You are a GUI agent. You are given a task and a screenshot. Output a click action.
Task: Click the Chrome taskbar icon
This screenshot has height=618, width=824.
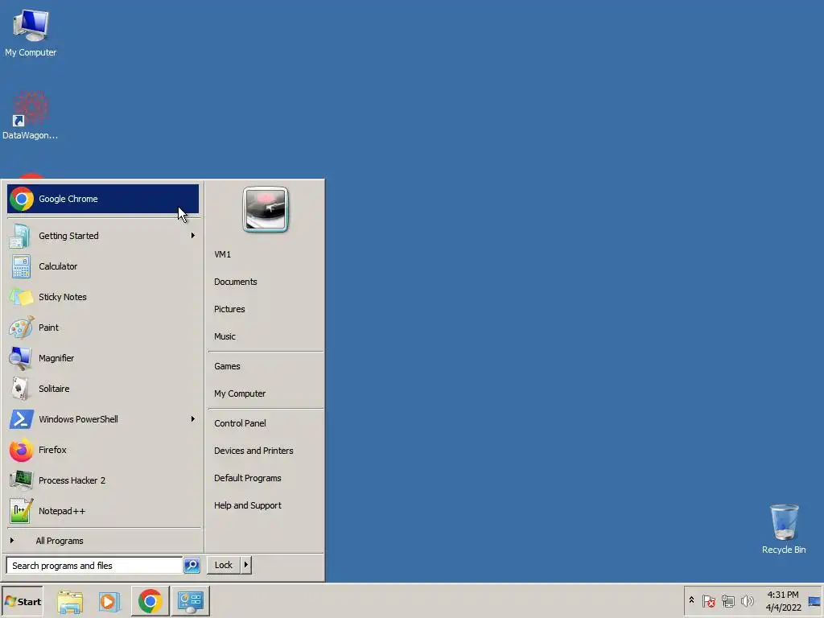[x=150, y=601]
